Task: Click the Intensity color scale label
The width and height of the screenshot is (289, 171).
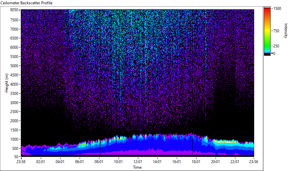Action: click(x=286, y=31)
